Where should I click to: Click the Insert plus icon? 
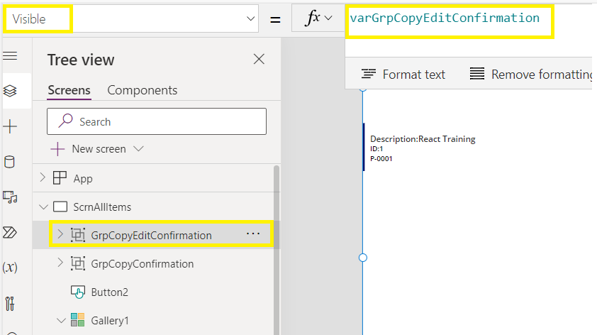(10, 126)
